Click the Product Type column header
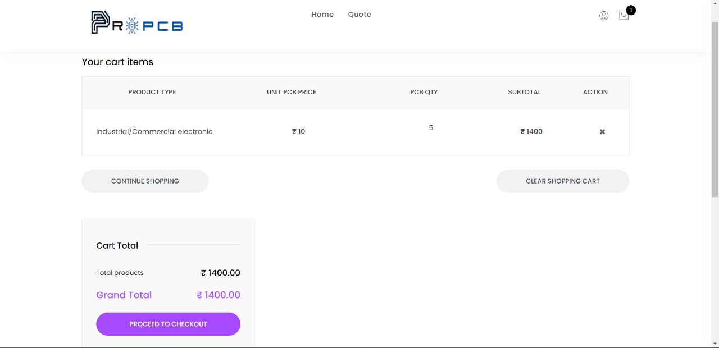The image size is (719, 348). (x=152, y=92)
